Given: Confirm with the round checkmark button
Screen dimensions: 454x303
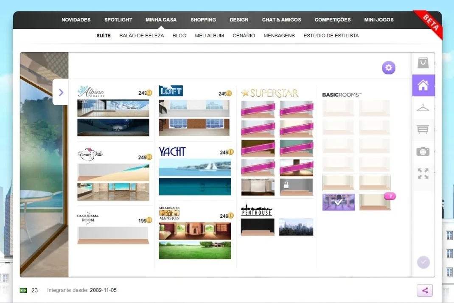Looking at the screenshot, I should (x=423, y=262).
